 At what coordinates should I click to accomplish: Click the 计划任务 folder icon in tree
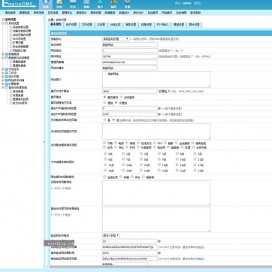point(7,69)
